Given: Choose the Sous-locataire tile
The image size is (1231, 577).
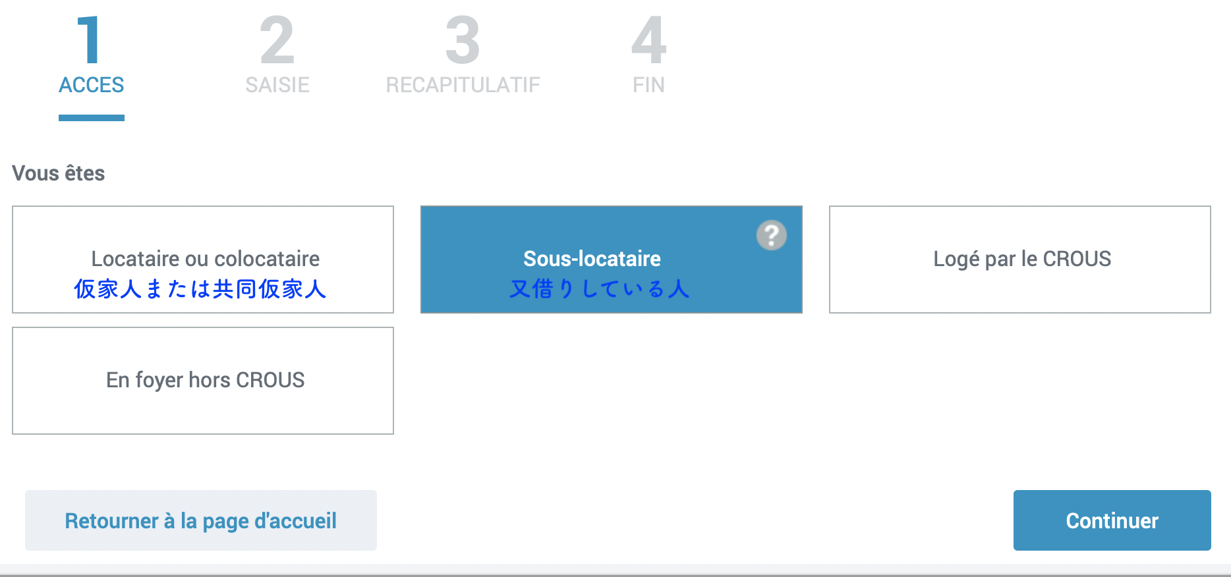Looking at the screenshot, I should click(x=612, y=260).
